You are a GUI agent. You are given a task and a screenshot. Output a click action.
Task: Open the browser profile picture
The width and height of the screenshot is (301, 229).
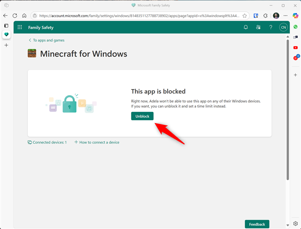pos(276,16)
